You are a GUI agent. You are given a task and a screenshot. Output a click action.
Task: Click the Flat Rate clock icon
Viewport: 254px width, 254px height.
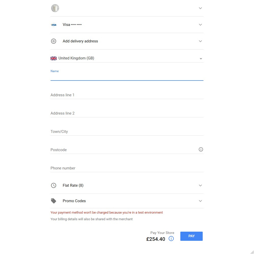point(54,185)
